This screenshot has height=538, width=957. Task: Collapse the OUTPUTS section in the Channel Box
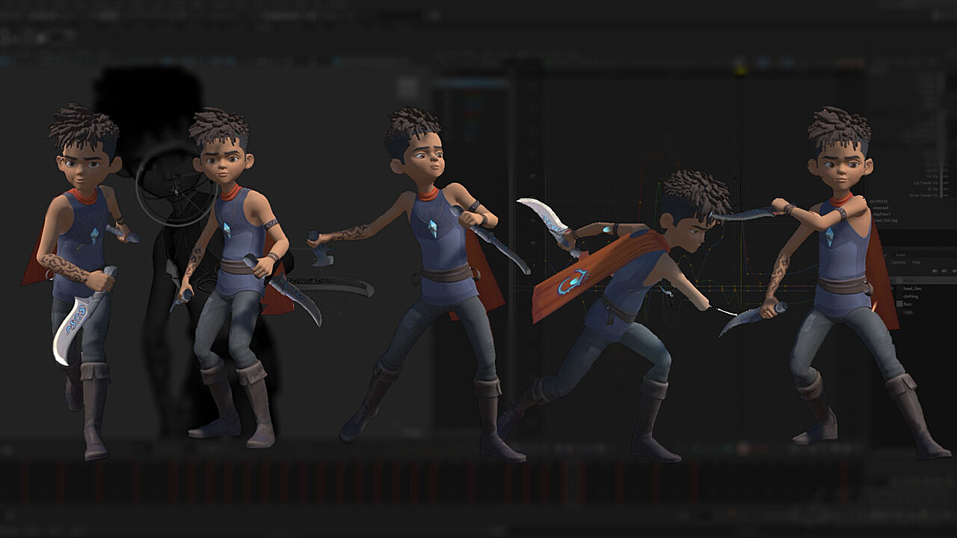click(879, 201)
